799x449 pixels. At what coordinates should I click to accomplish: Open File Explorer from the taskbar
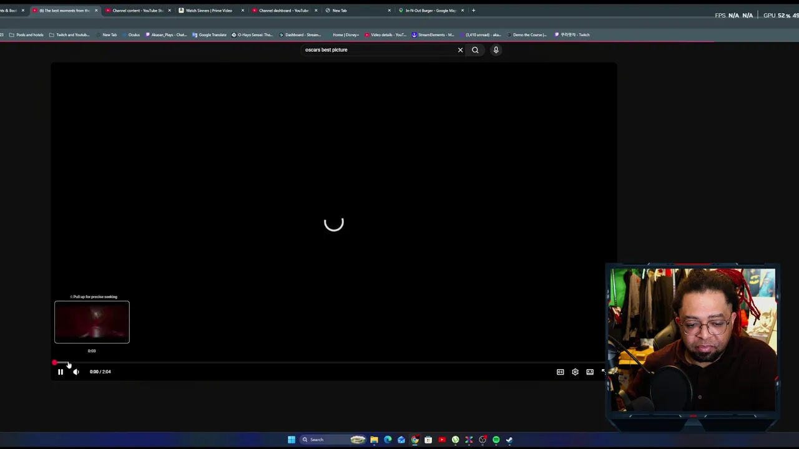(x=374, y=440)
